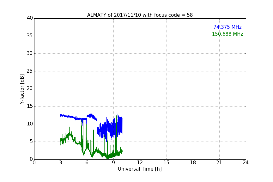Click the x-axis tick label 9
The height and width of the screenshot is (182, 273).
tap(113, 163)
